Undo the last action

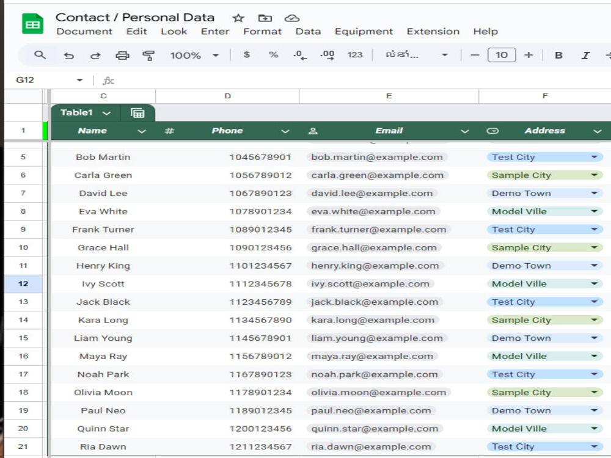68,56
